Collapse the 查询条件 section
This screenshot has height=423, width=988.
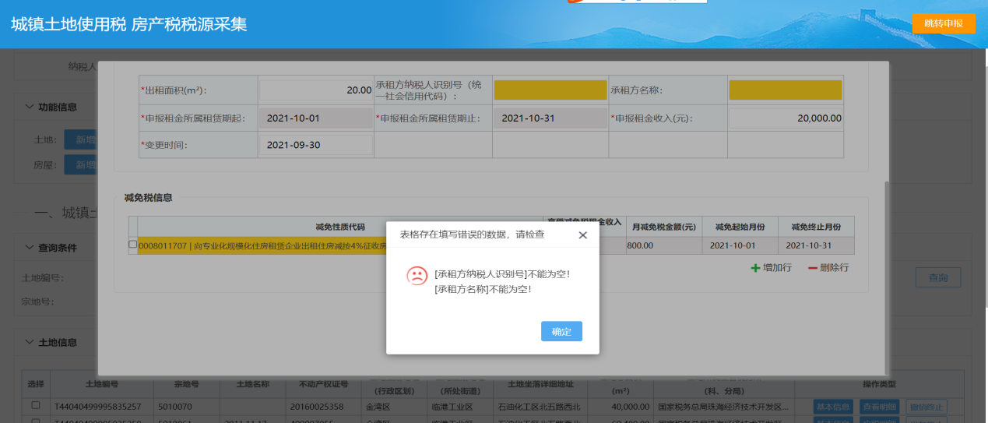click(30, 248)
